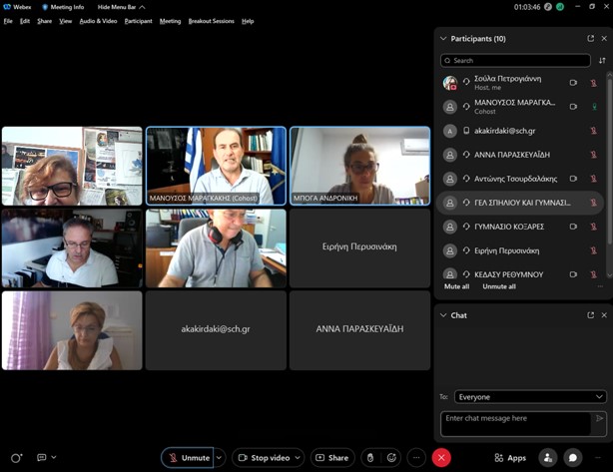Viewport: 613px width, 472px height.
Task: Open the Breakout Sessions menu
Action: [211, 21]
